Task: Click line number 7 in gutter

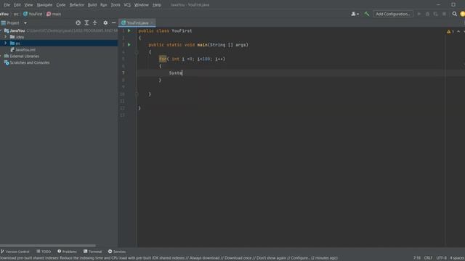Action: click(123, 72)
